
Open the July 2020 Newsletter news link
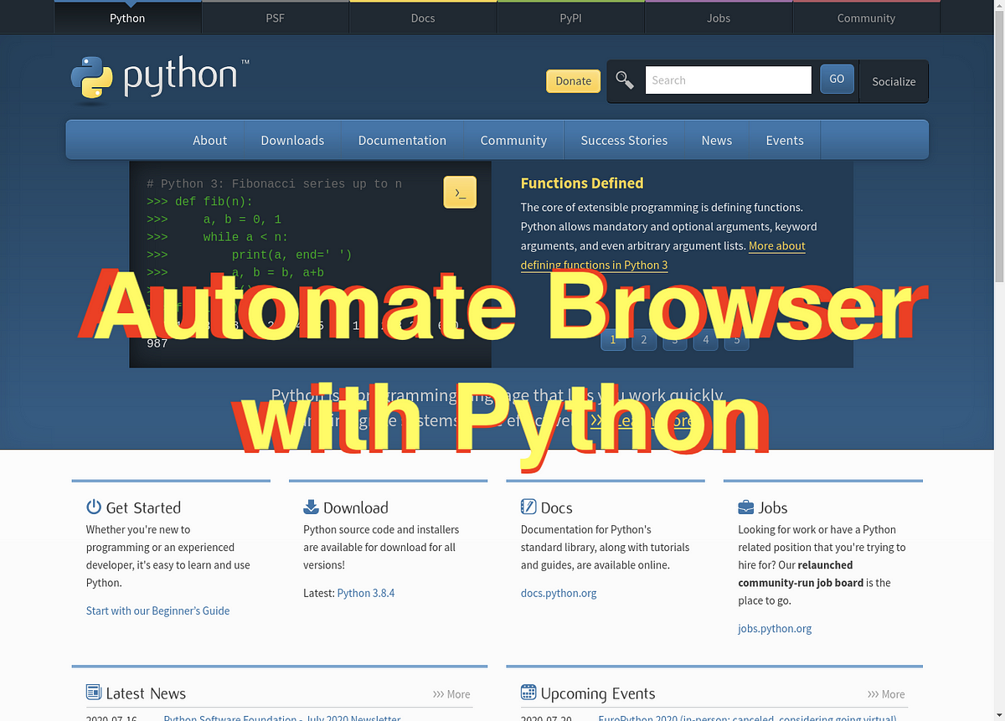click(x=282, y=718)
